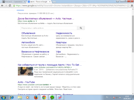Open the ICQ flower icon in taskbar

(52, 98)
